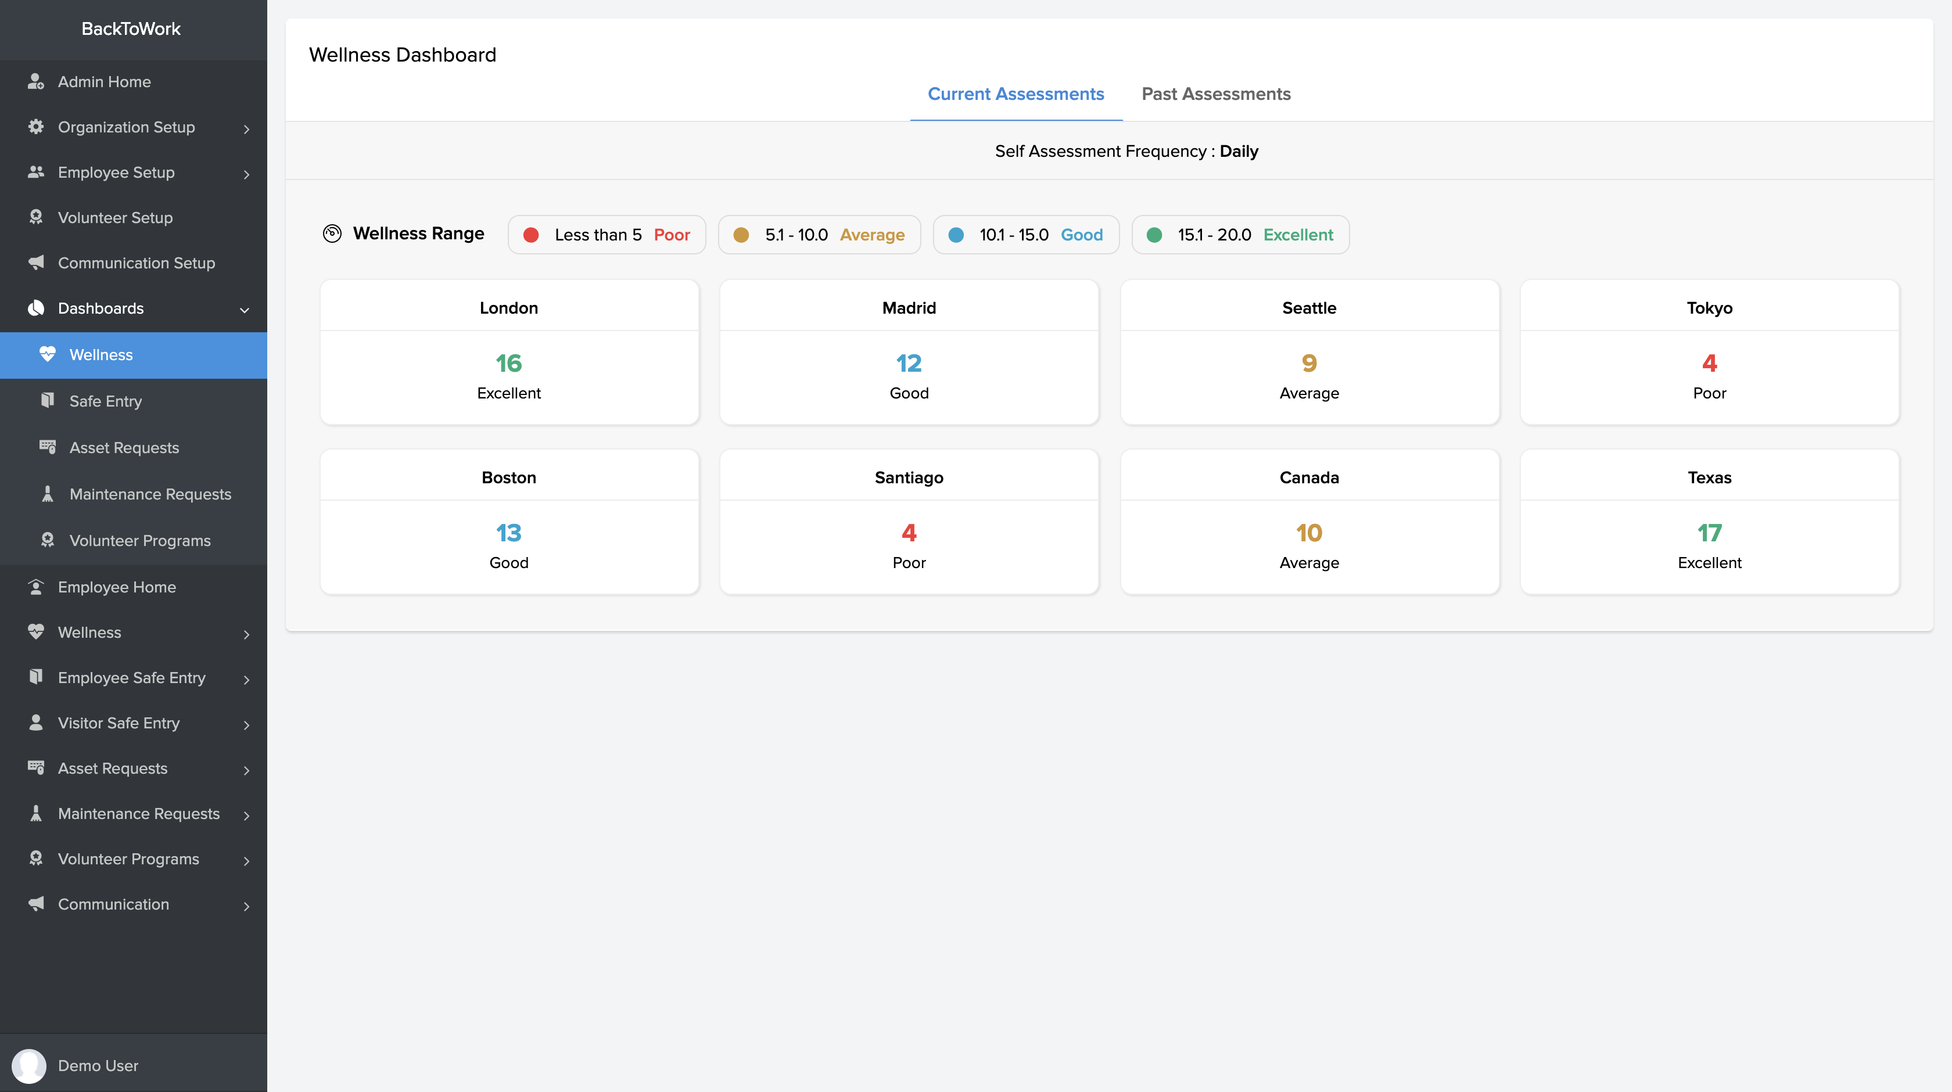
Task: Click the green Excellent range dot
Action: pos(1154,235)
